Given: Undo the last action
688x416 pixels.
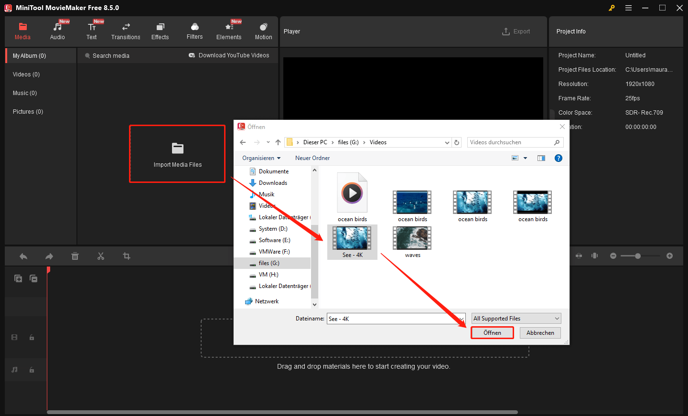Looking at the screenshot, I should tap(23, 256).
